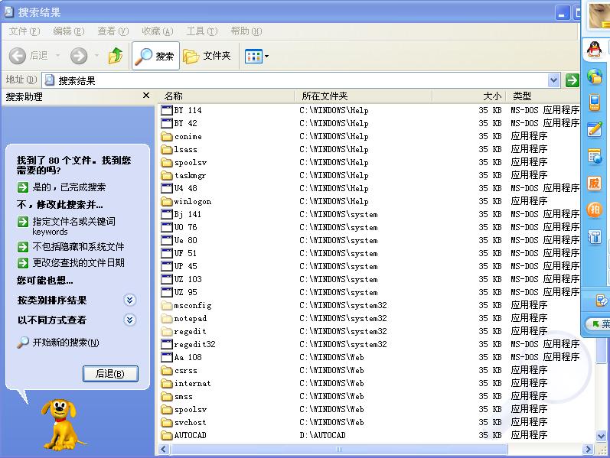Open the 帮助(H) menu
Image resolution: width=610 pixels, height=458 pixels.
(246, 31)
